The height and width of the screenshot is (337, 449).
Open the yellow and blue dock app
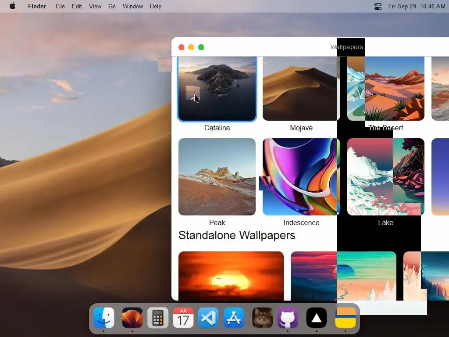346,318
